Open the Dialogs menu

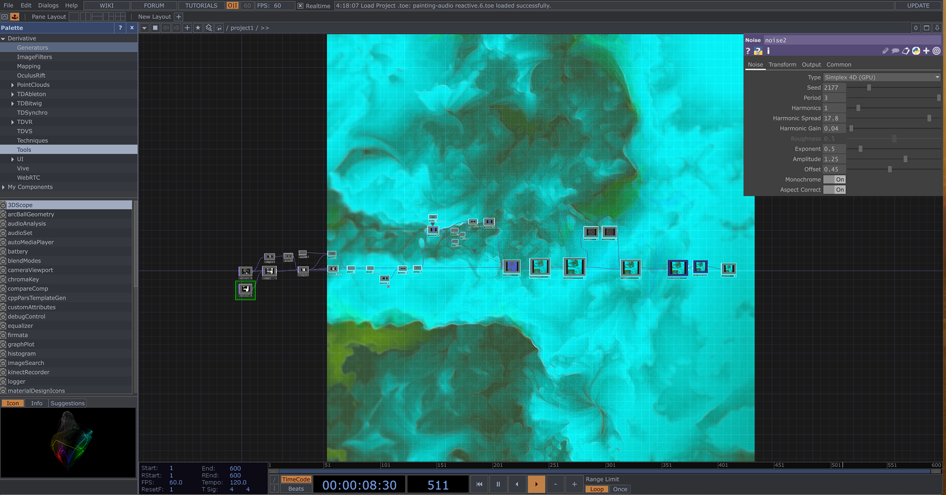pyautogui.click(x=48, y=5)
